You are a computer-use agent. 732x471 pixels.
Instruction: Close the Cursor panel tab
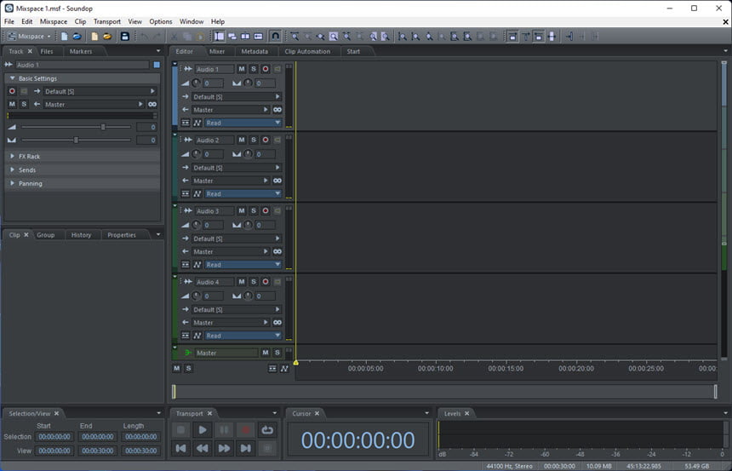(x=317, y=414)
